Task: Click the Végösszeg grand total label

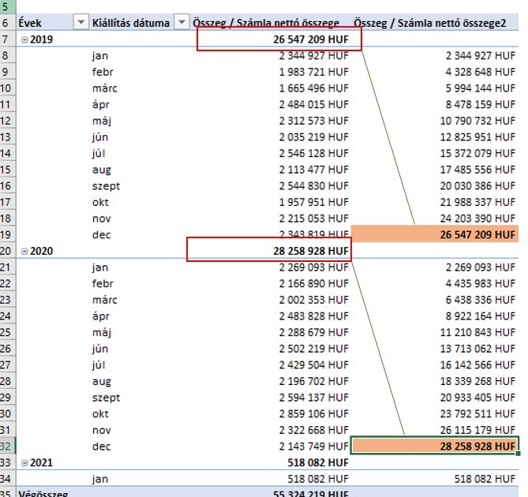Action: click(43, 493)
